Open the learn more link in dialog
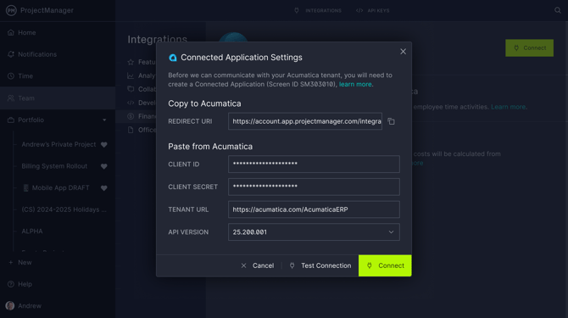This screenshot has height=318, width=568. 355,85
